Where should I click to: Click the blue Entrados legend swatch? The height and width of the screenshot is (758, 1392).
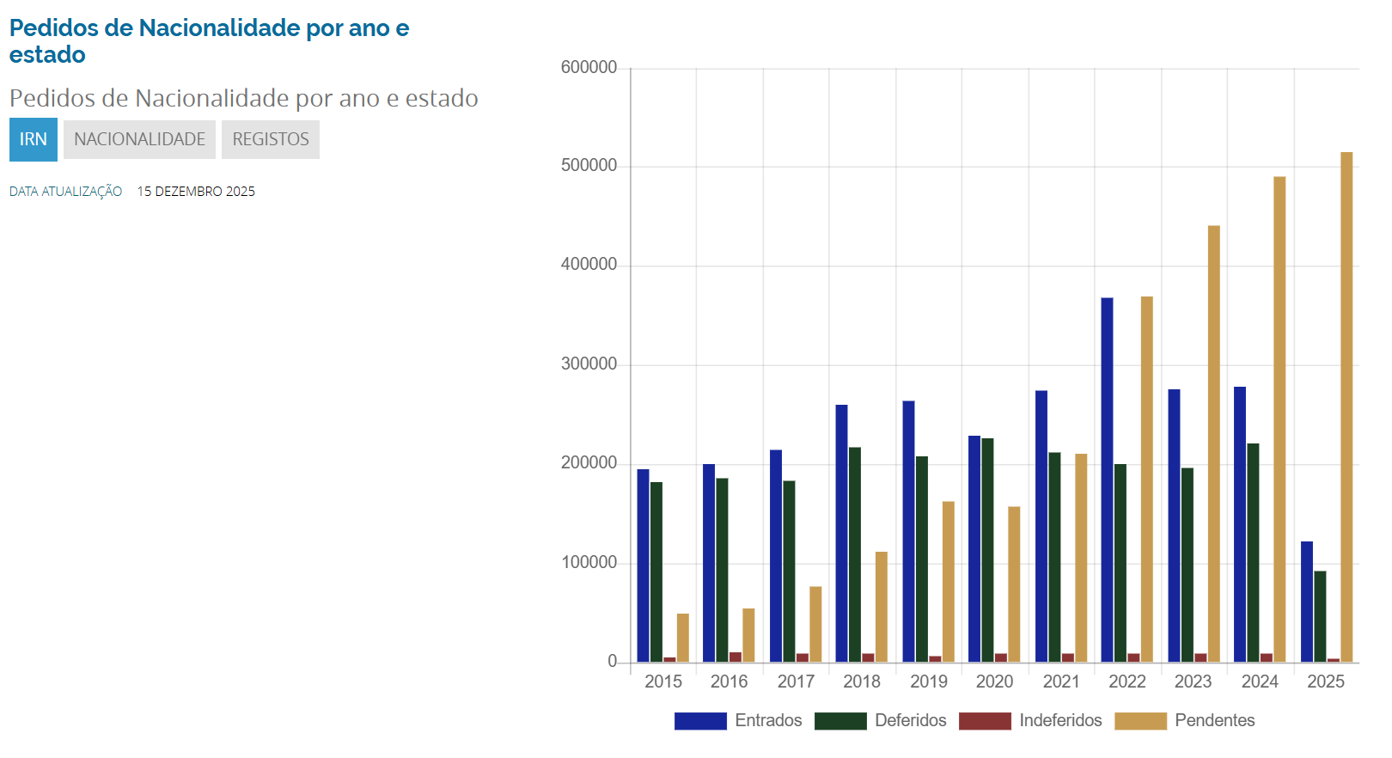coord(700,721)
